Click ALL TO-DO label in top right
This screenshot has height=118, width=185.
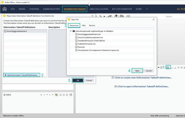181,9
